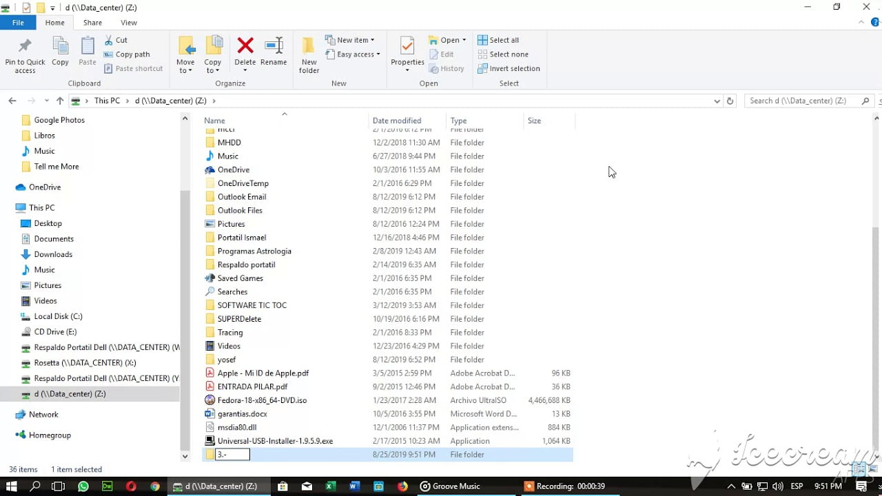
Task: Select CD Drive (E:) in navigation pane
Action: tap(55, 332)
